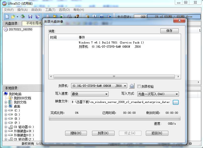Click the eject tray icon beside recorder

click(x=132, y=86)
